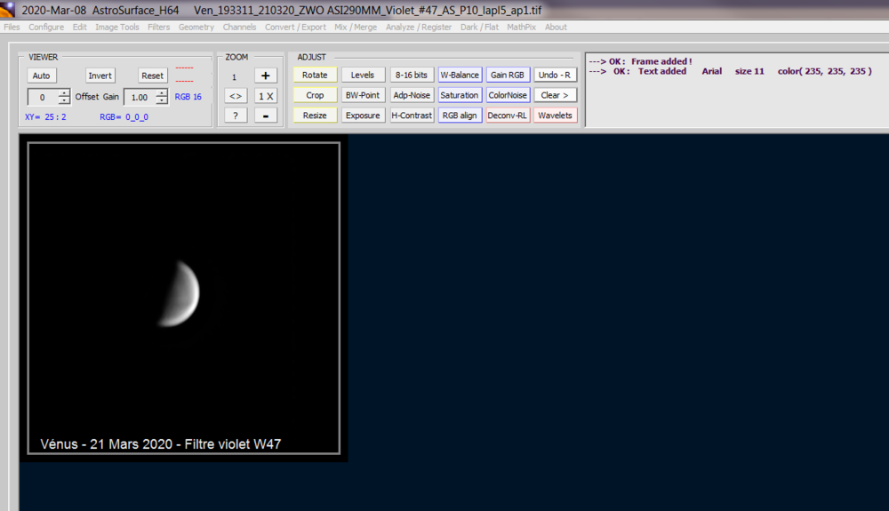Open the Geometry menu
Viewport: 889px width, 511px height.
196,27
